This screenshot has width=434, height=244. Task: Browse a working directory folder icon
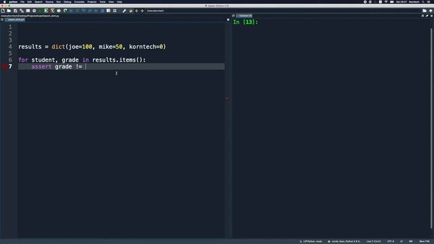click(x=425, y=11)
